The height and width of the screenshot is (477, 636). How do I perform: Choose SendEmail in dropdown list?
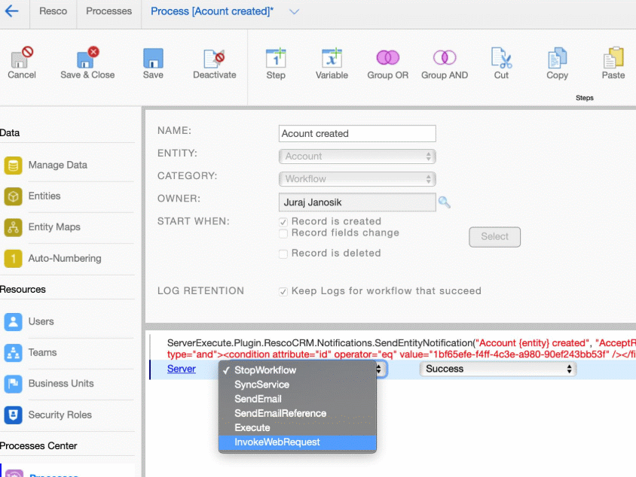click(x=298, y=399)
